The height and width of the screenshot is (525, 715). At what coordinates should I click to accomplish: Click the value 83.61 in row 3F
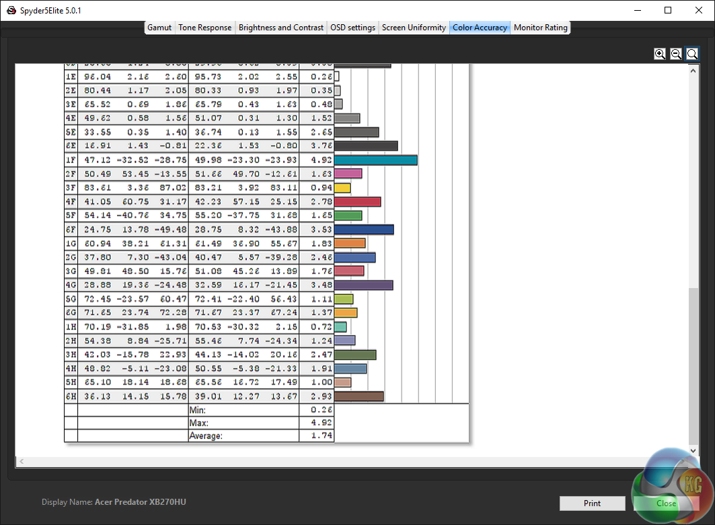coord(98,188)
